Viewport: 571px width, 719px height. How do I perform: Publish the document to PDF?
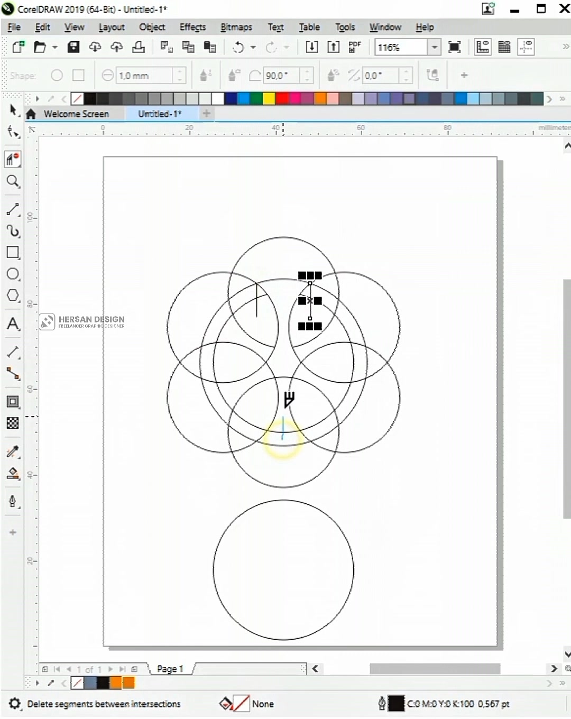tap(355, 47)
